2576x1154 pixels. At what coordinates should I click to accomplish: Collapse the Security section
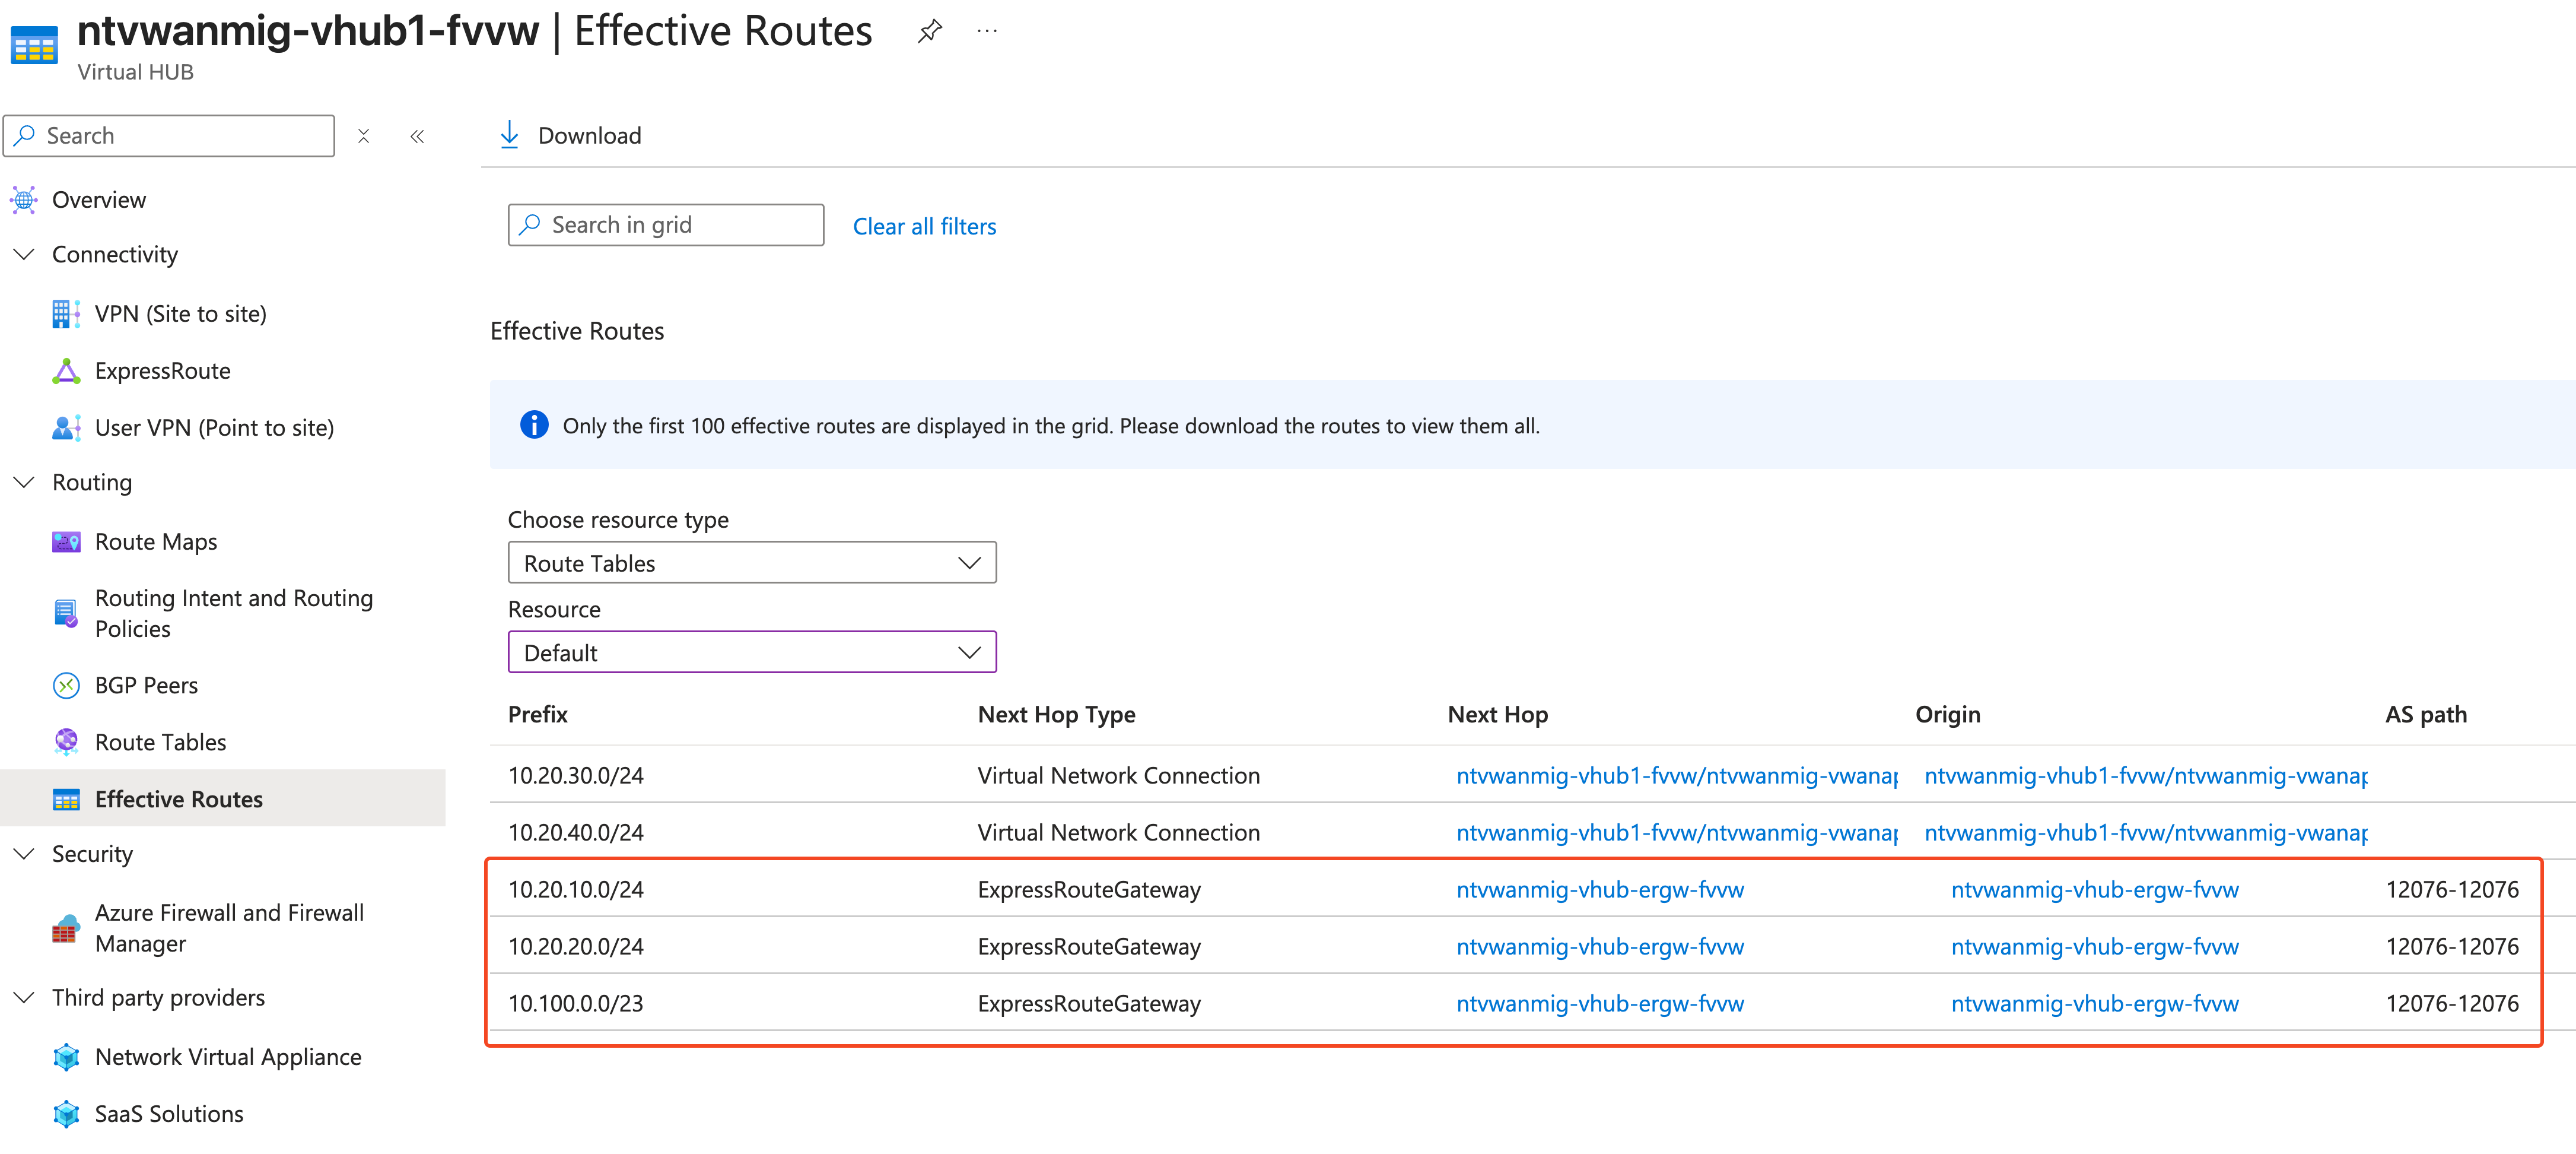pos(24,854)
